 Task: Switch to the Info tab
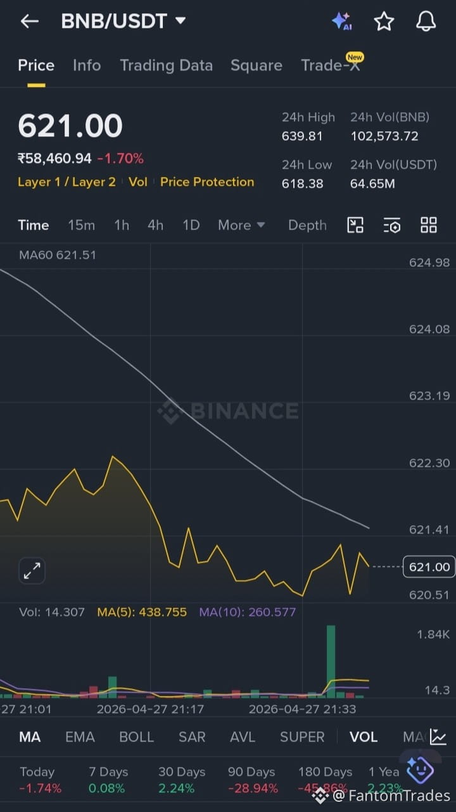tap(87, 65)
